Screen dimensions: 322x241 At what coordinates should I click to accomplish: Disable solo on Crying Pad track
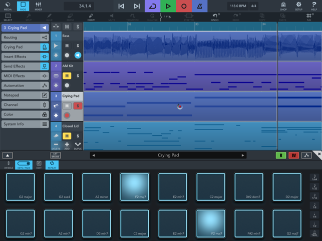coord(78,106)
